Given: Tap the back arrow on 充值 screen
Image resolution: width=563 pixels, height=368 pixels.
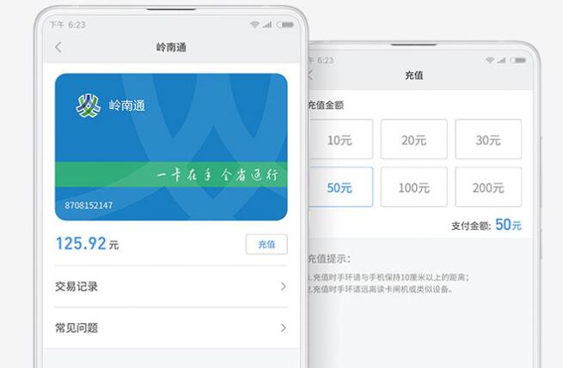Looking at the screenshot, I should pos(310,75).
